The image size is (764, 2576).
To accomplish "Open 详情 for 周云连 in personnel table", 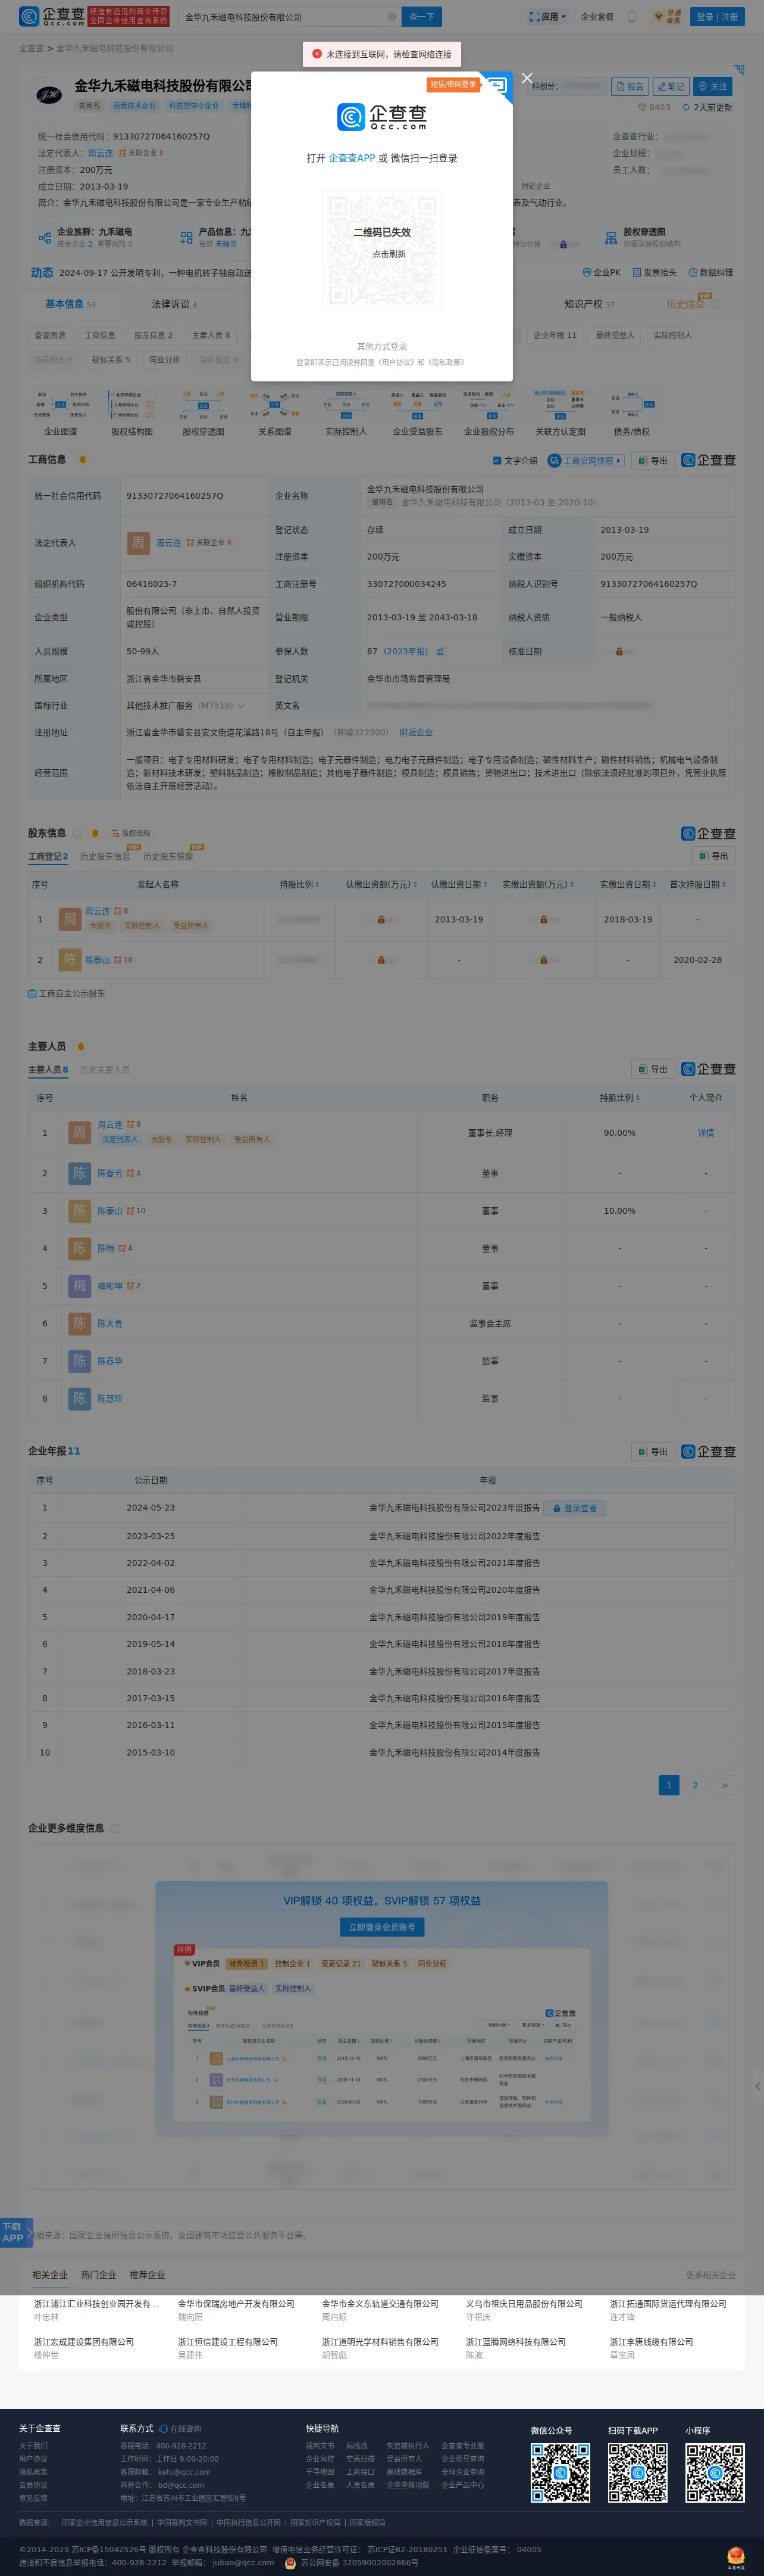I will pyautogui.click(x=706, y=1133).
